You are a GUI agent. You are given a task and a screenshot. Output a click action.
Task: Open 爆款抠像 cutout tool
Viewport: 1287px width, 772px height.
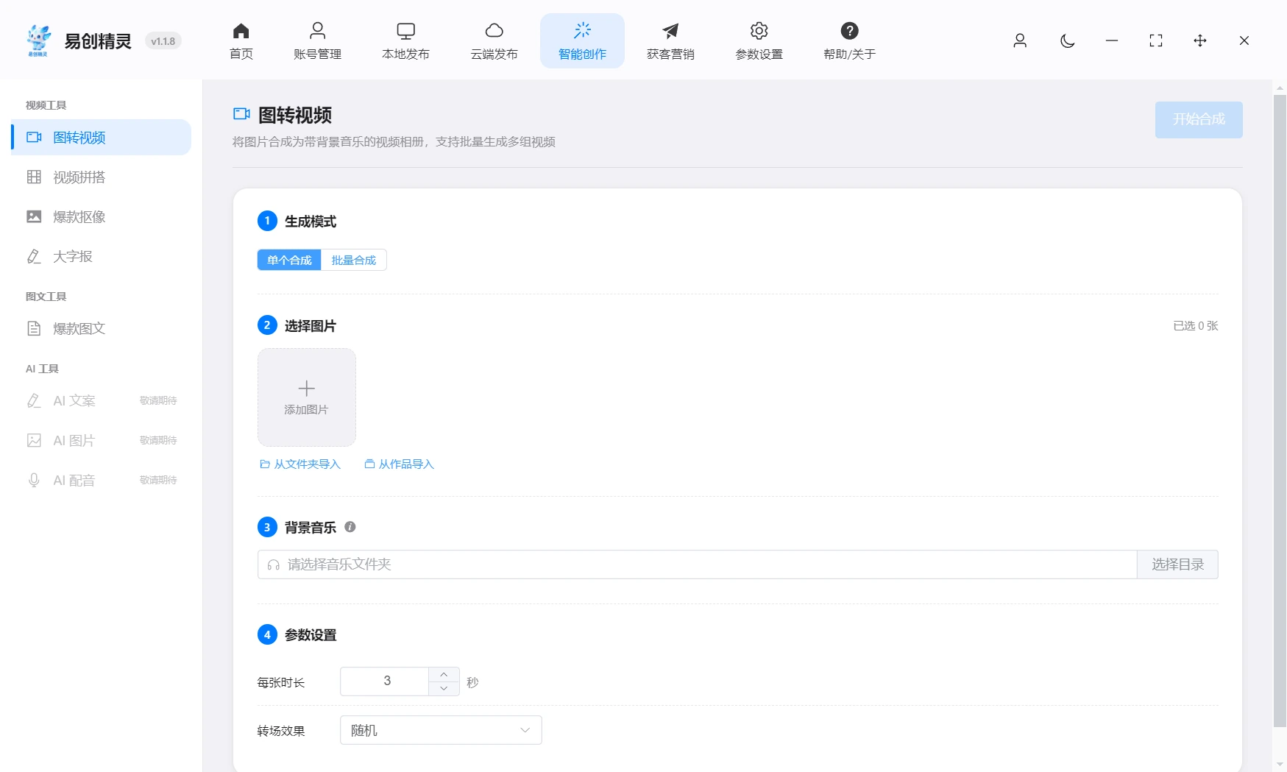pos(101,217)
